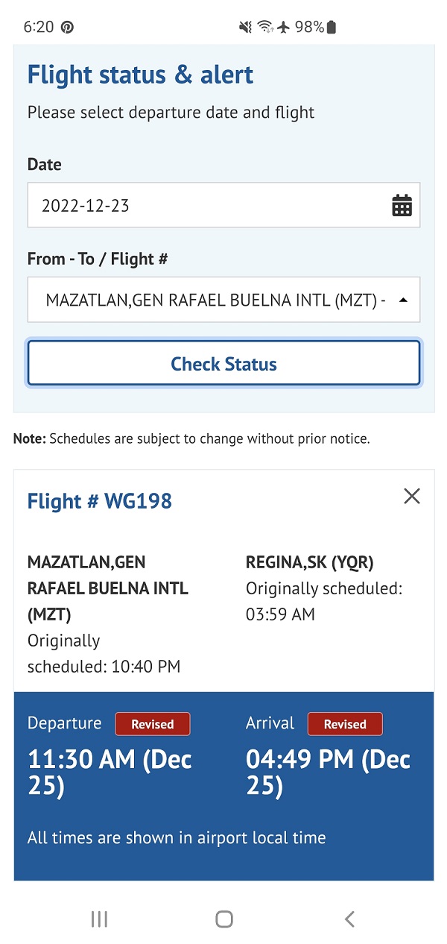Tap the REGINA,SK (YQR) destination text
This screenshot has height=944, width=447.
pyautogui.click(x=309, y=562)
